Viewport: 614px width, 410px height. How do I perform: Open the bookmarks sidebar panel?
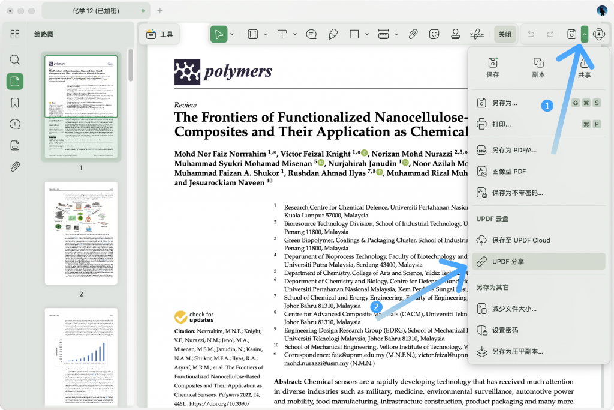pos(15,103)
